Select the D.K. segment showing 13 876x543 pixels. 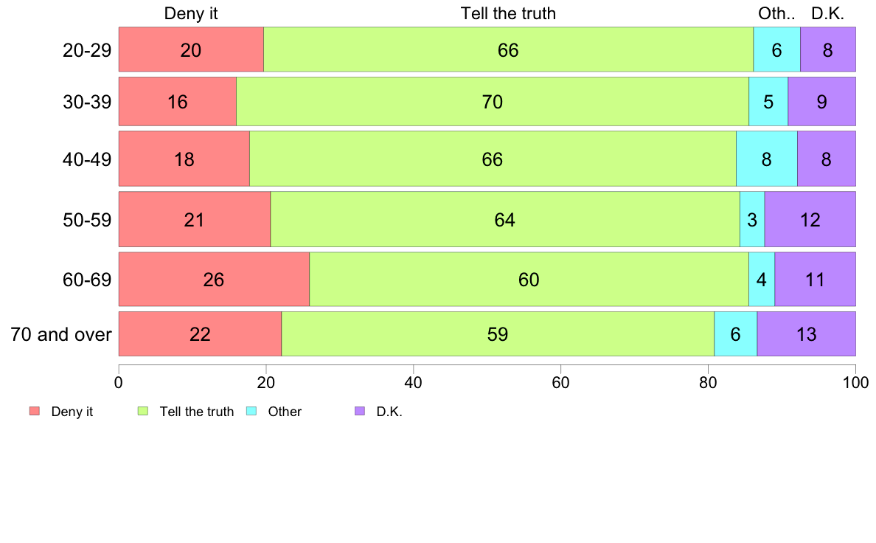pyautogui.click(x=806, y=334)
